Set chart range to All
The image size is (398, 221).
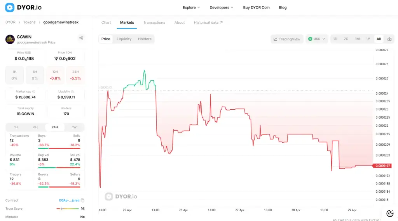[379, 39]
